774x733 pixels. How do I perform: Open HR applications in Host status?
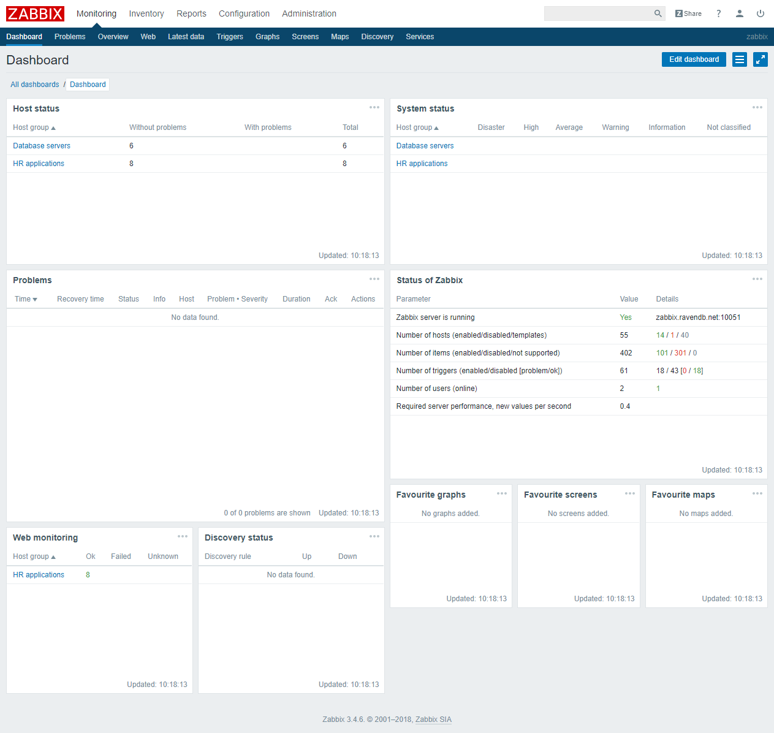(x=39, y=164)
